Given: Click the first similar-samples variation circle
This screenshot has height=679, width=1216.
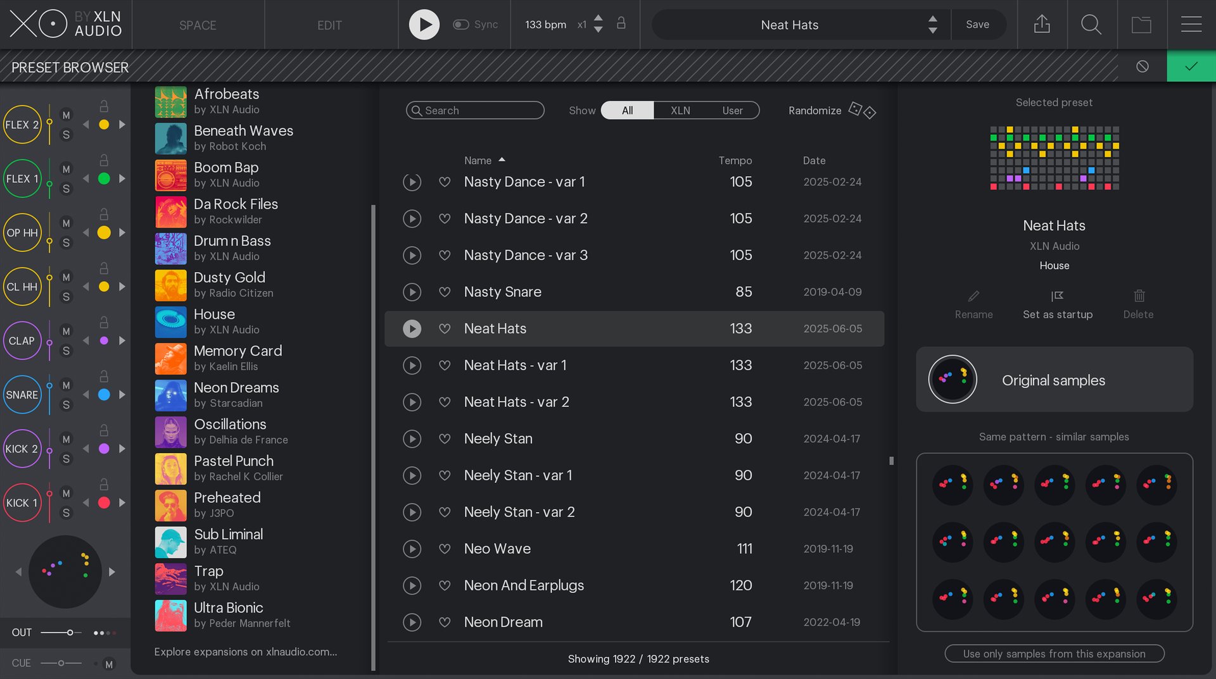Looking at the screenshot, I should pyautogui.click(x=953, y=484).
